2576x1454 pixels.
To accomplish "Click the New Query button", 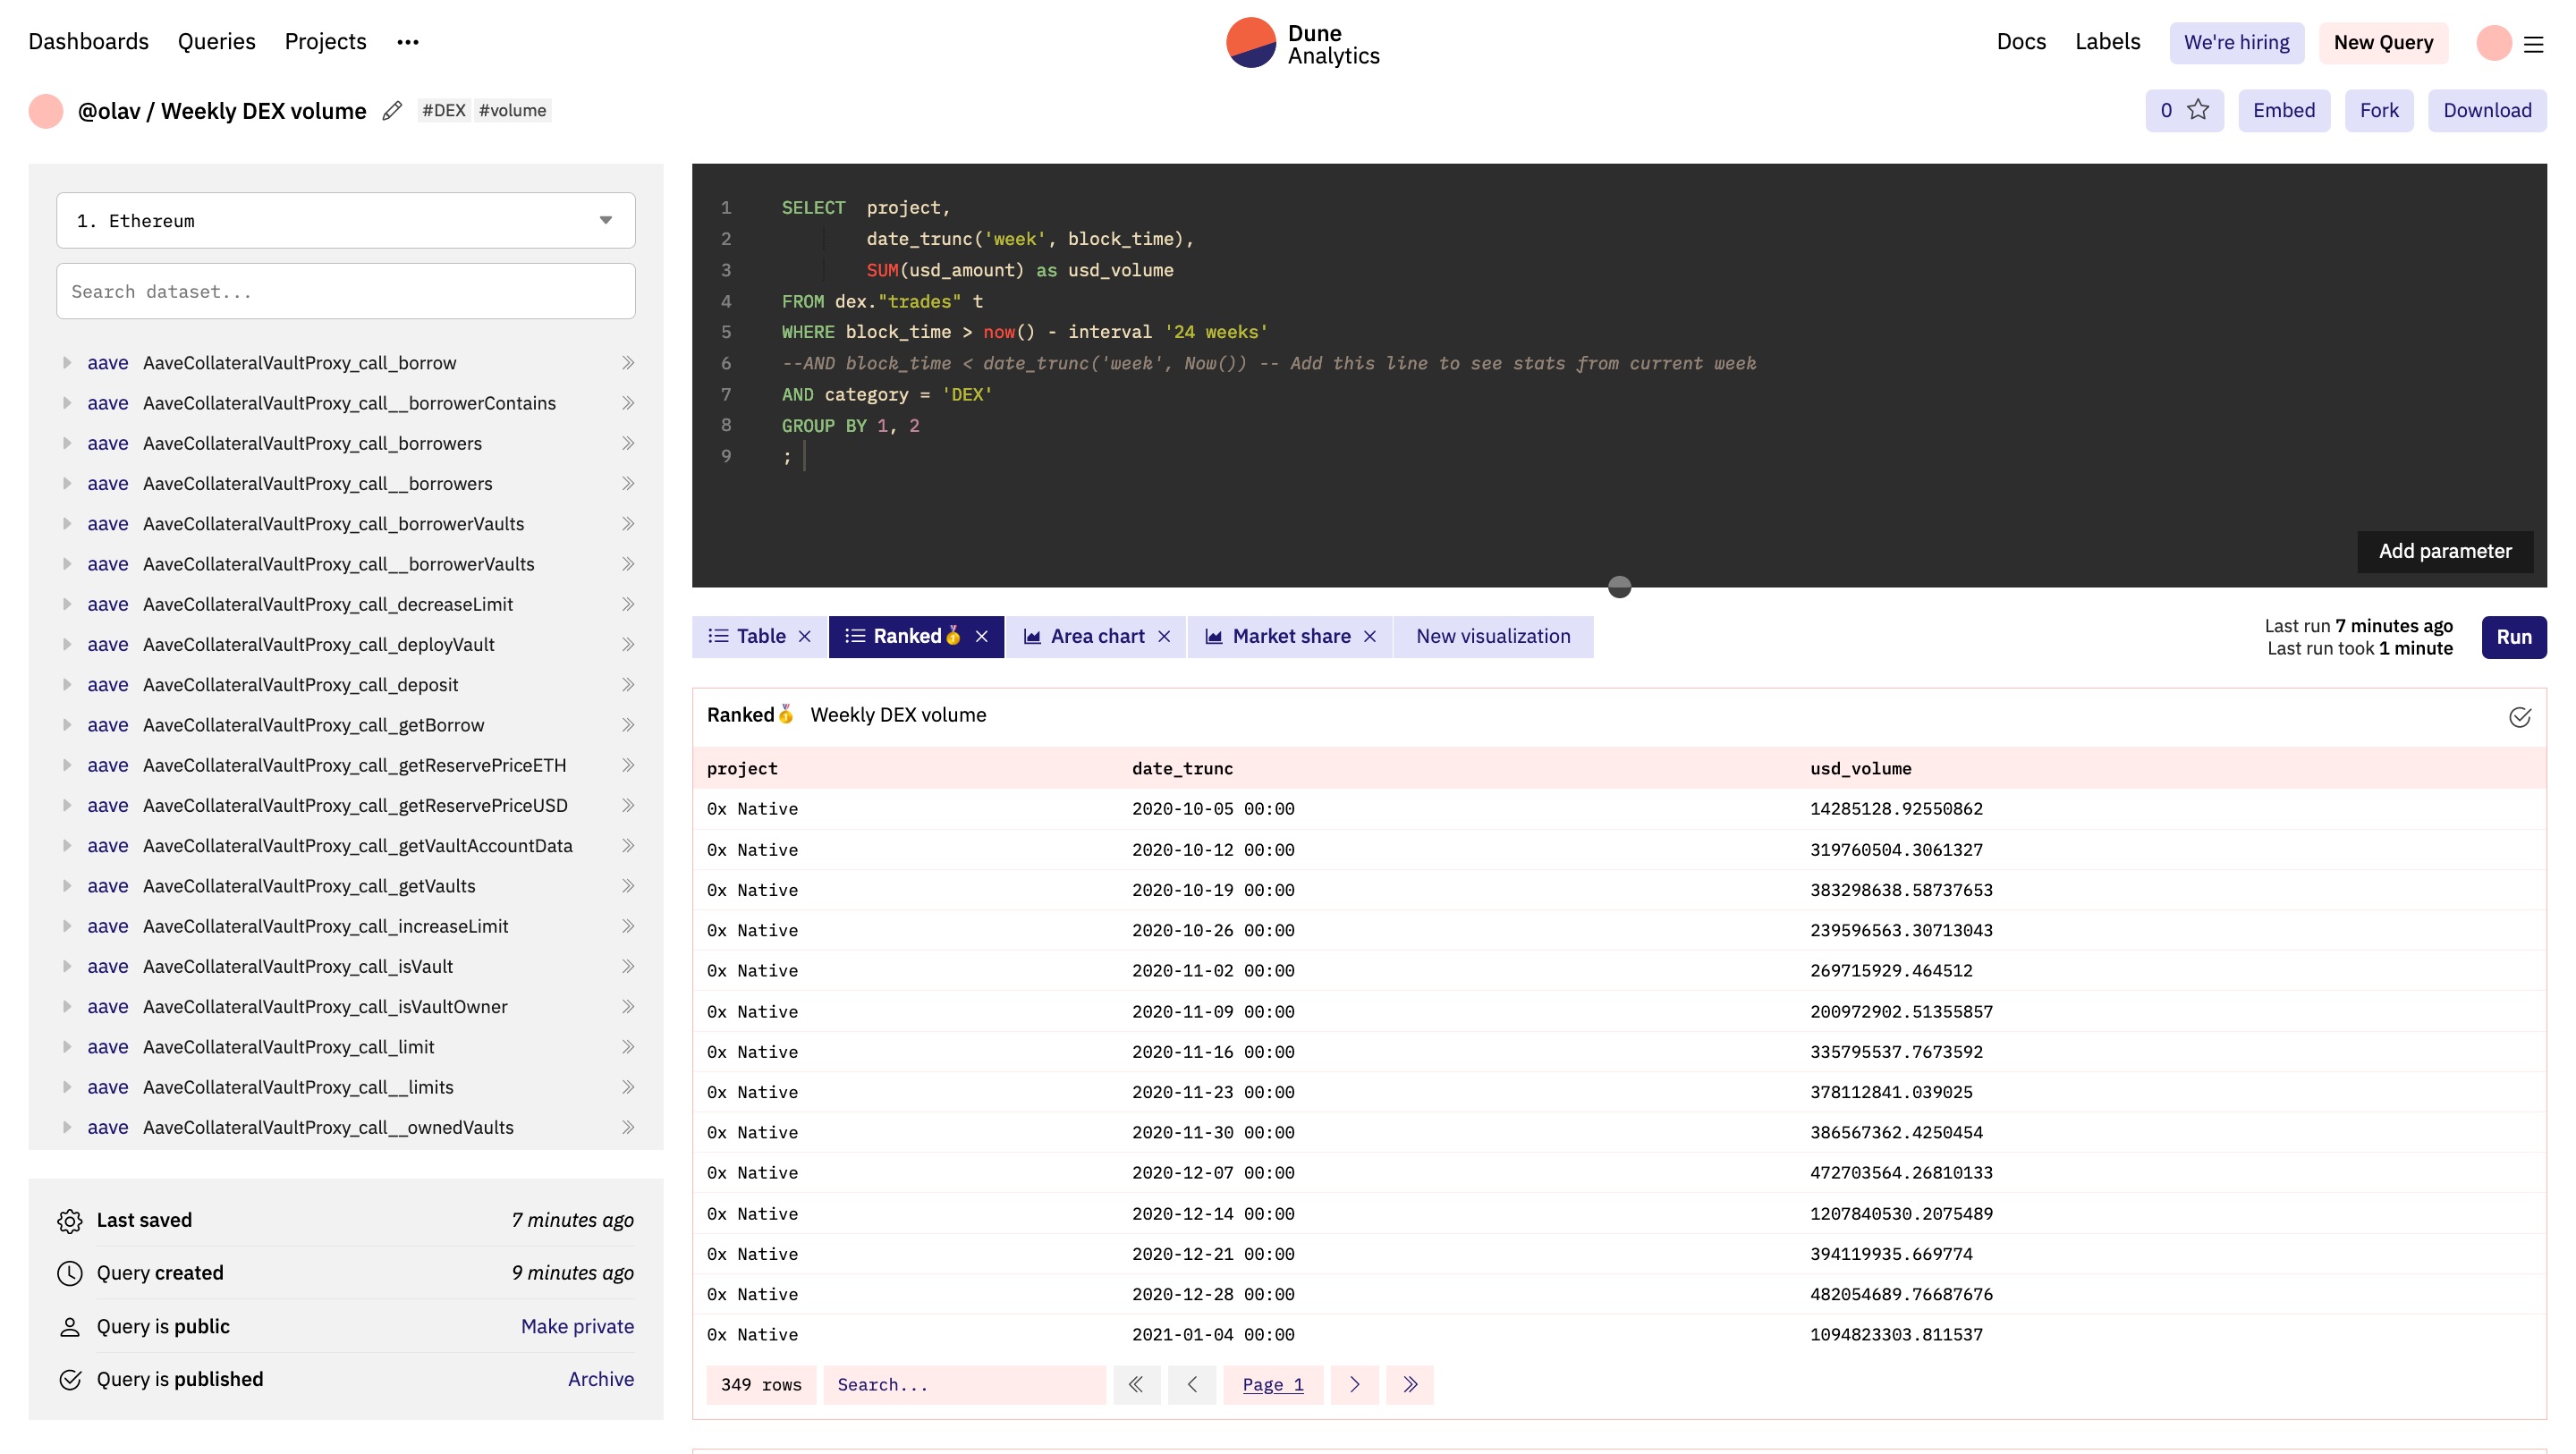I will (x=2383, y=43).
